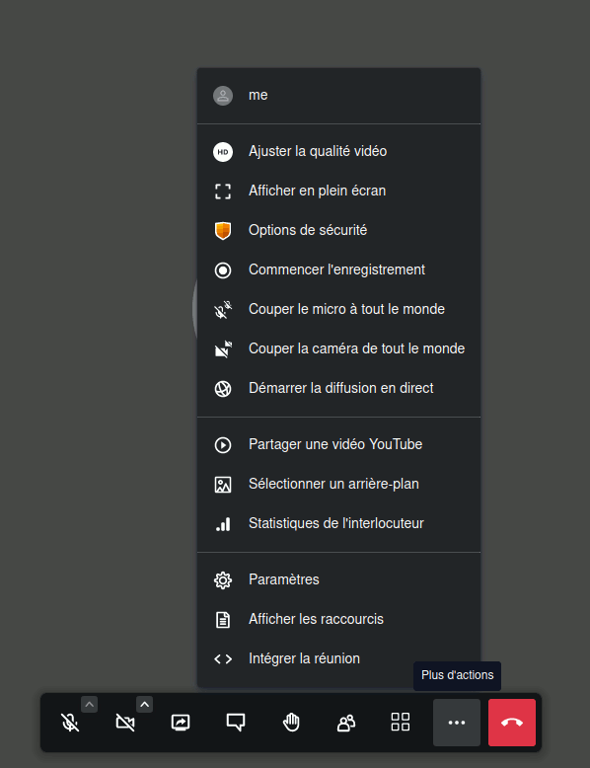Unmute the microphone in the toolbar

coord(70,723)
